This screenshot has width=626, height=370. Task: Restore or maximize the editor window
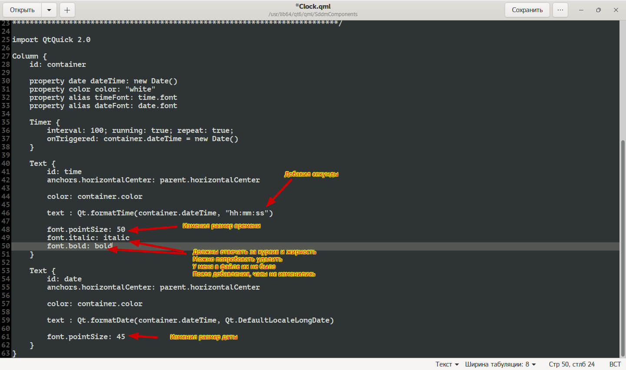599,10
